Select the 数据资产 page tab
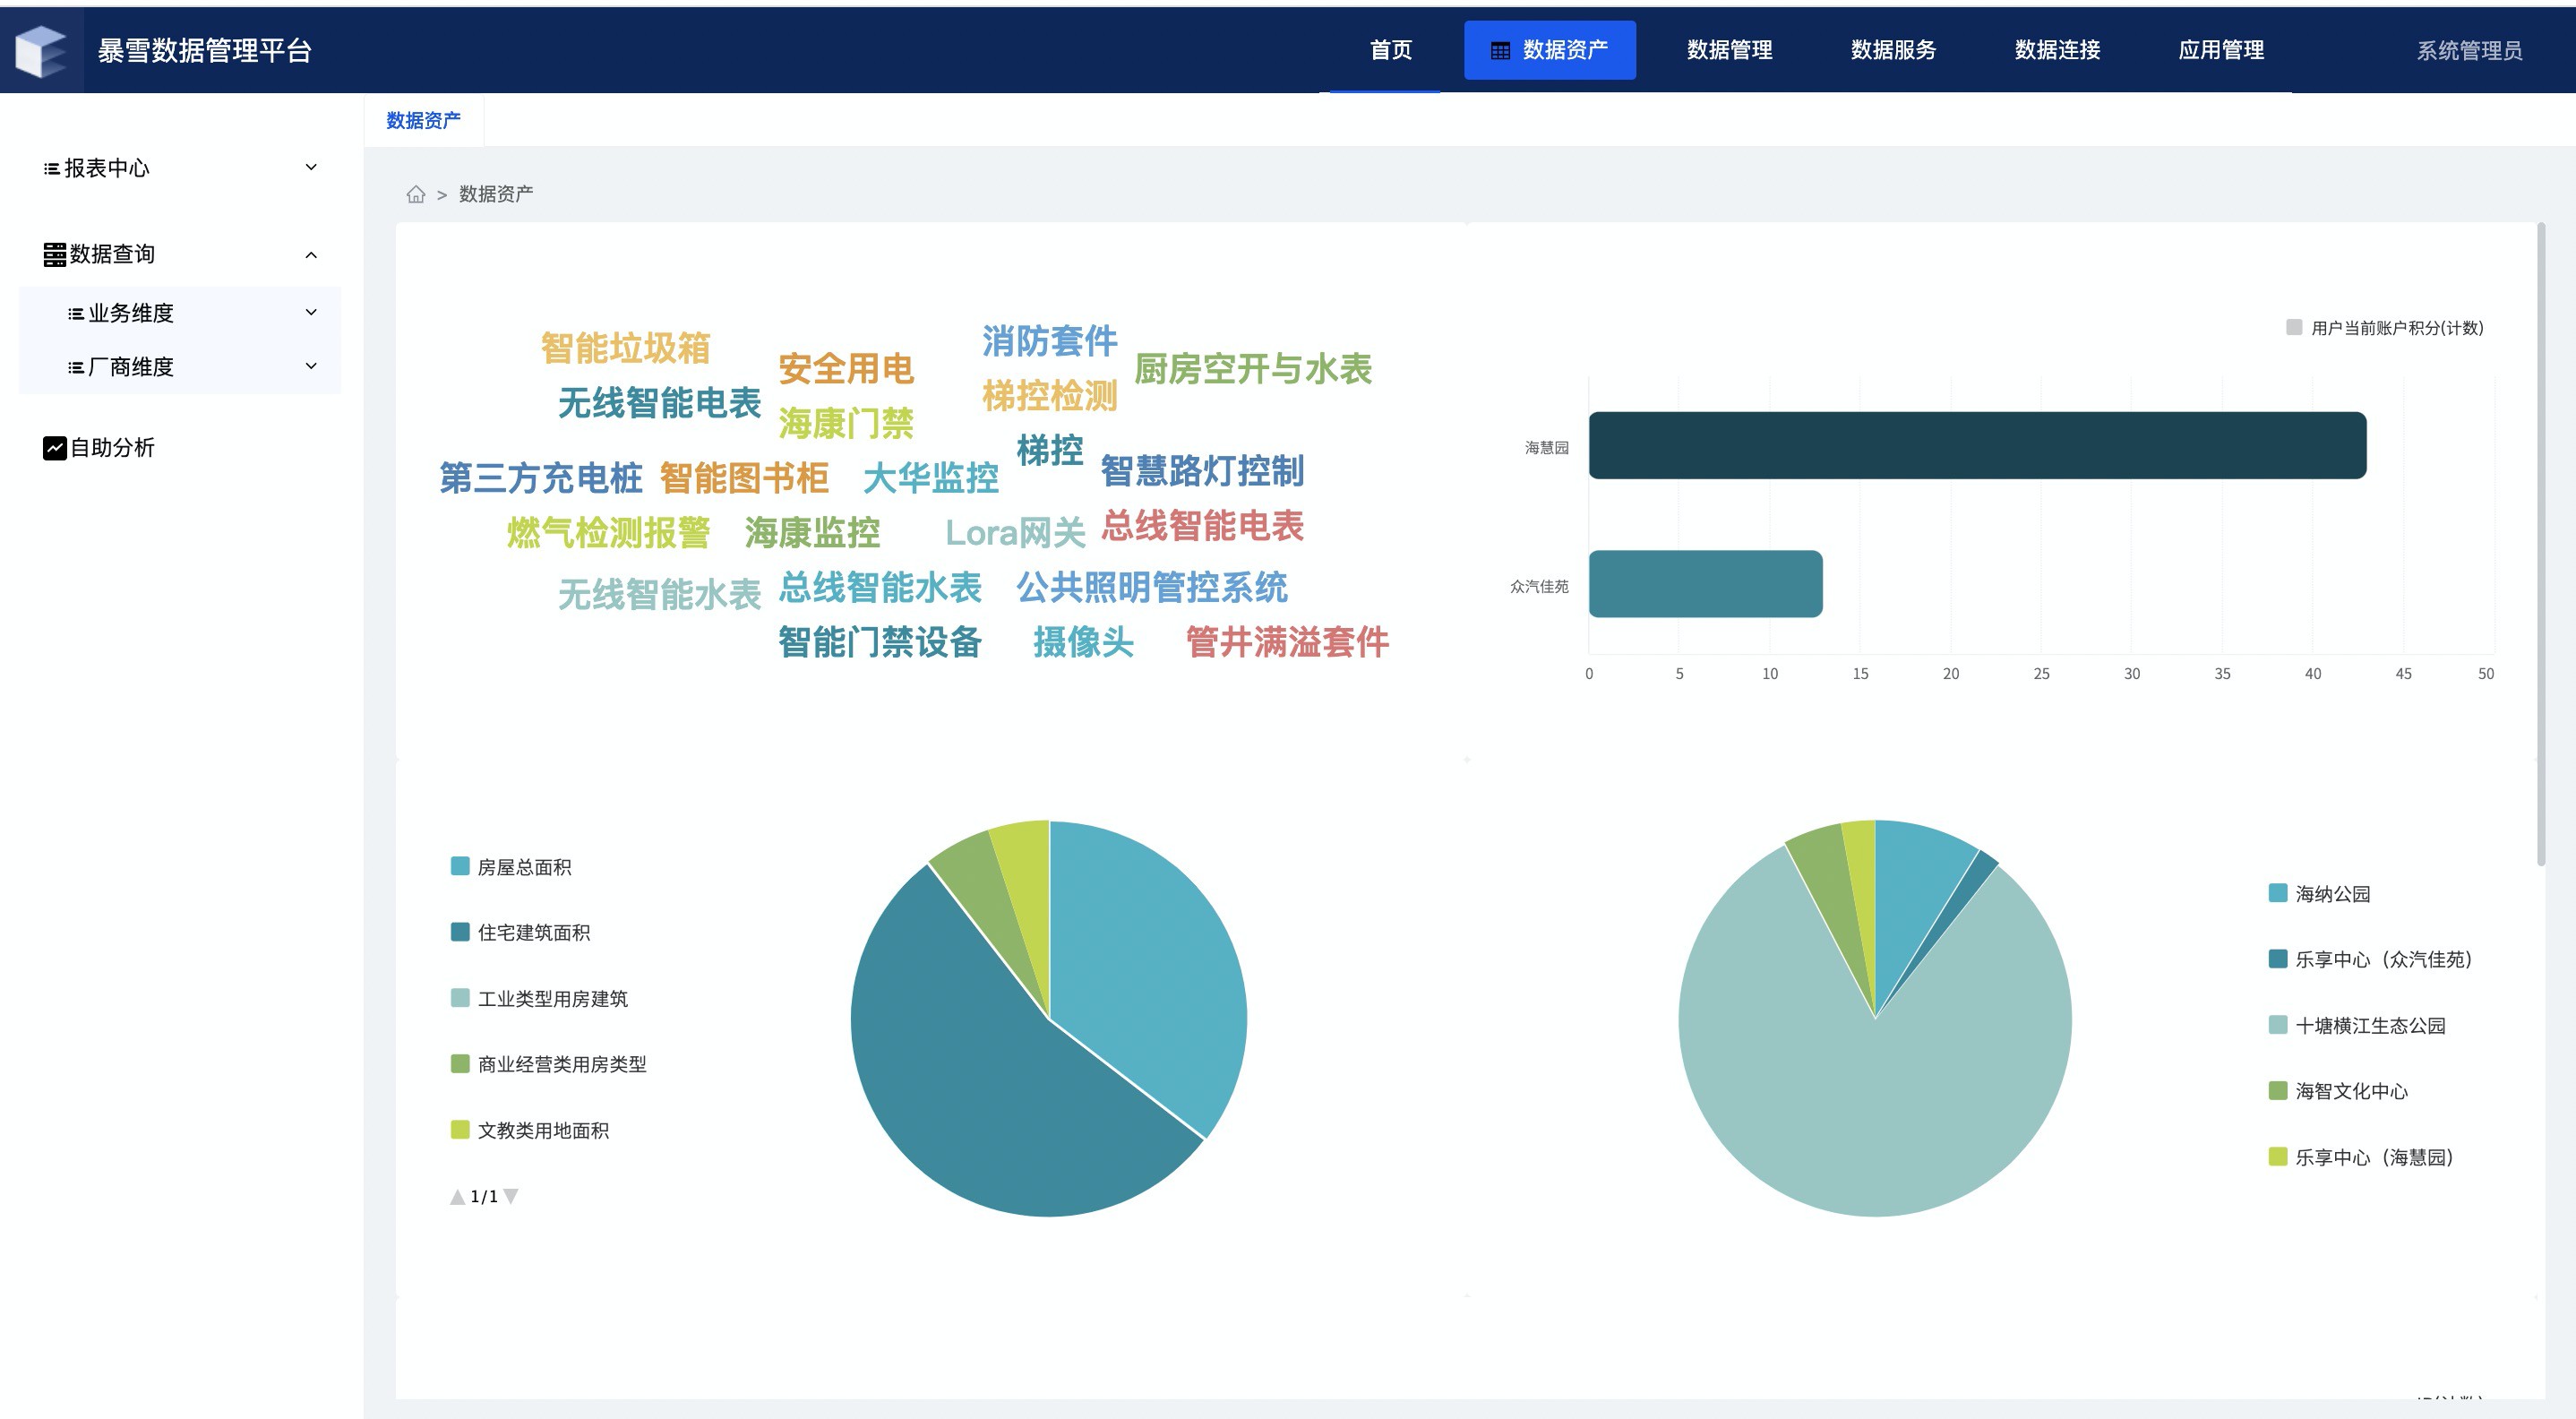This screenshot has width=2576, height=1419. click(423, 121)
